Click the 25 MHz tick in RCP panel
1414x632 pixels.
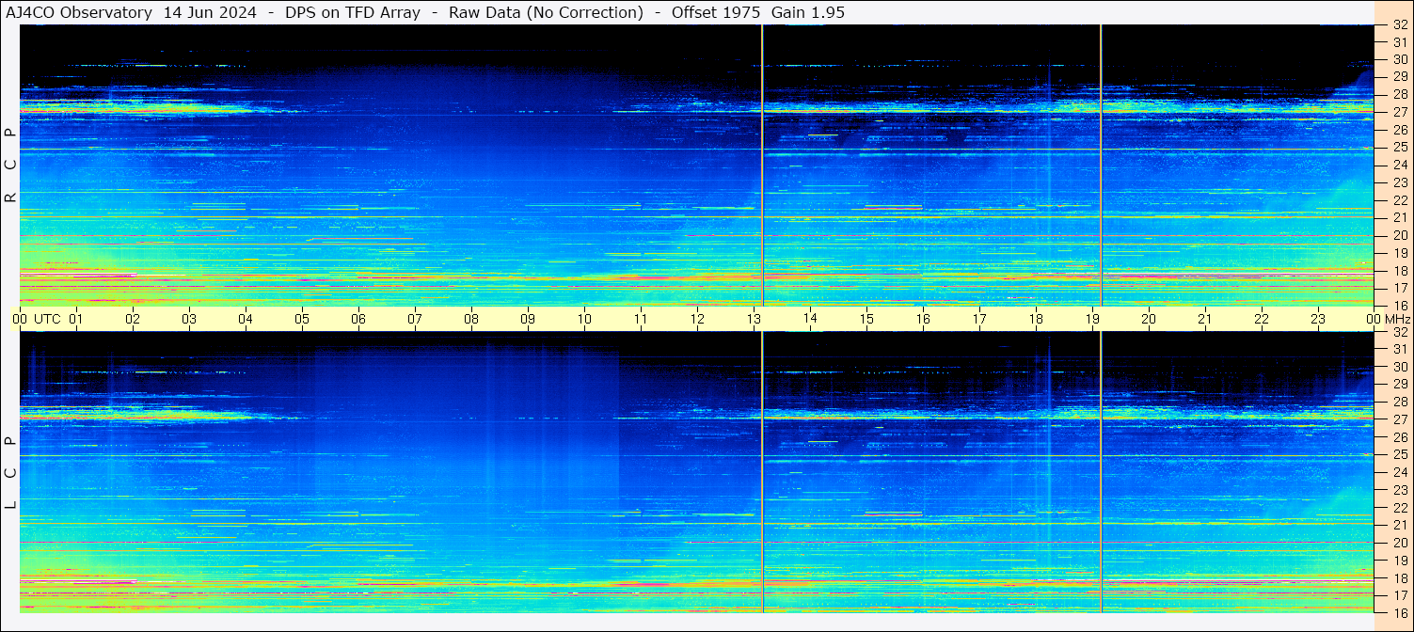click(x=1399, y=147)
